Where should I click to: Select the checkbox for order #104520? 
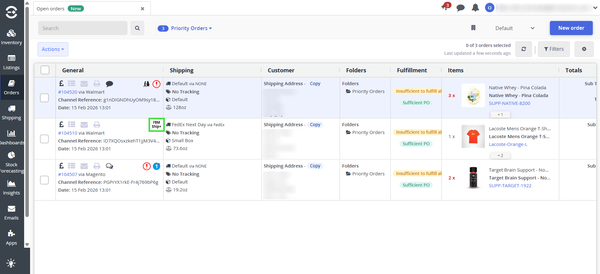click(x=44, y=98)
